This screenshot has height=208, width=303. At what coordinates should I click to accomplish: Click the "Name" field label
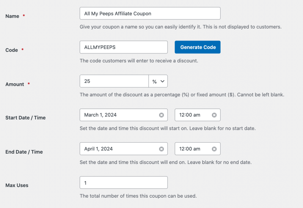[x=12, y=16]
